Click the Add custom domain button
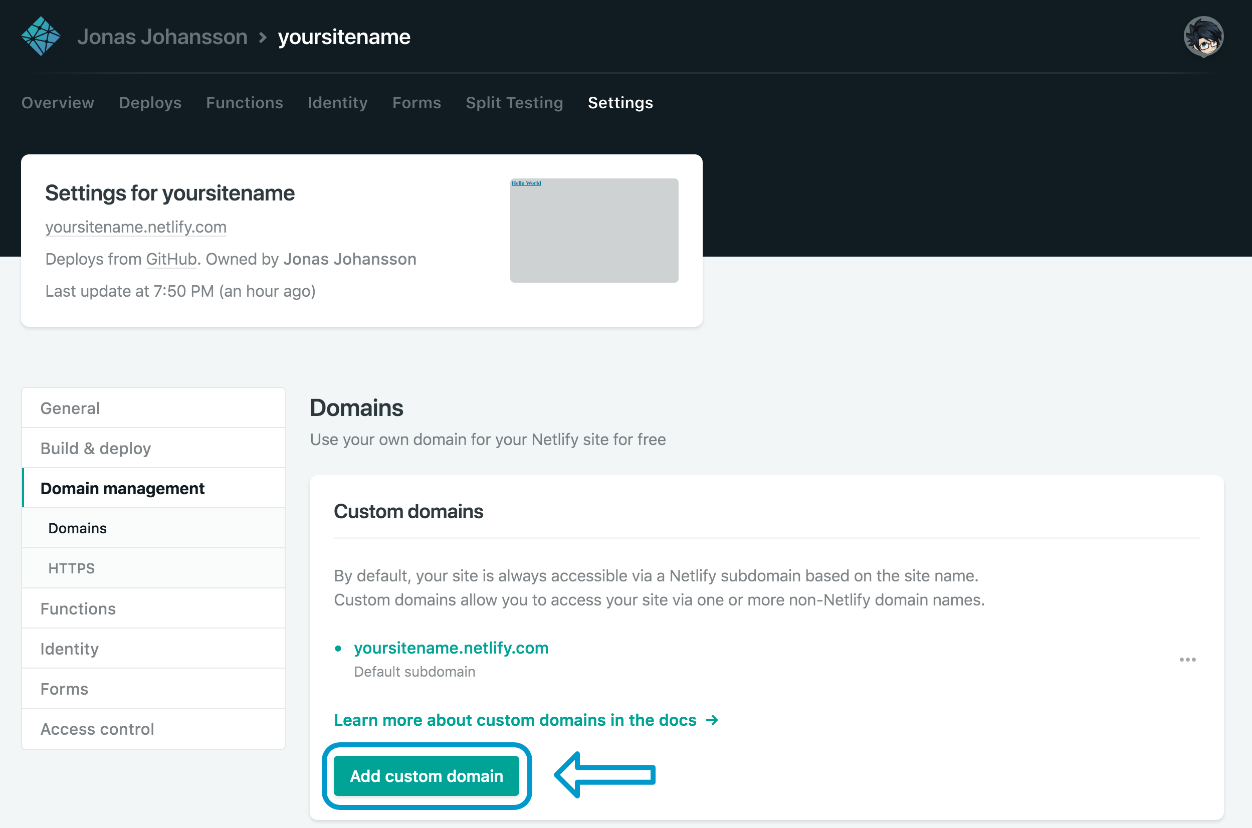This screenshot has height=828, width=1252. point(427,776)
